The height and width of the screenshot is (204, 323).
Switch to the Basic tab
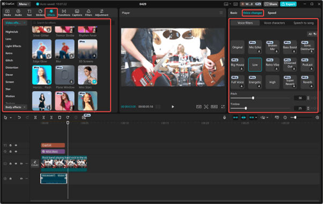pos(233,13)
